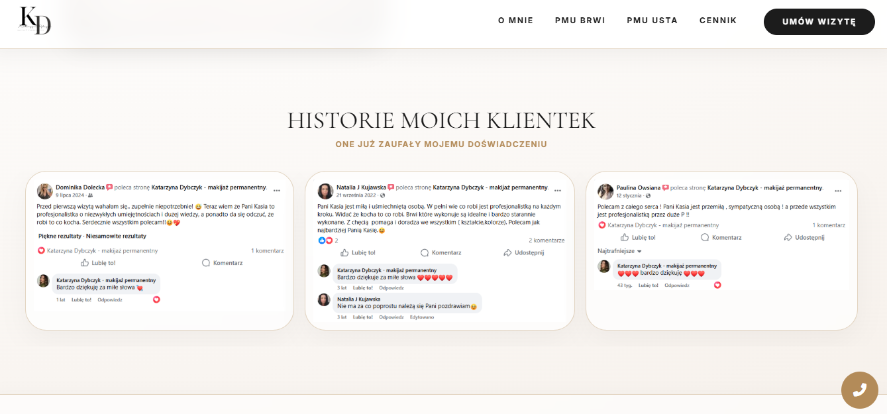
Task: Click the HISTORIE MOICH KLIENTEK heading
Action: 441,121
